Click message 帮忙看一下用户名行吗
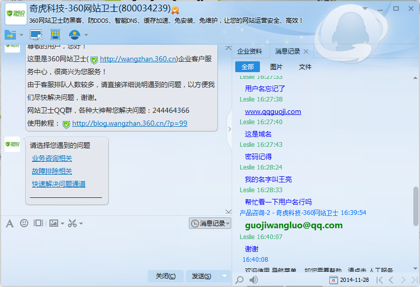This screenshot has height=287, width=420. point(278,201)
